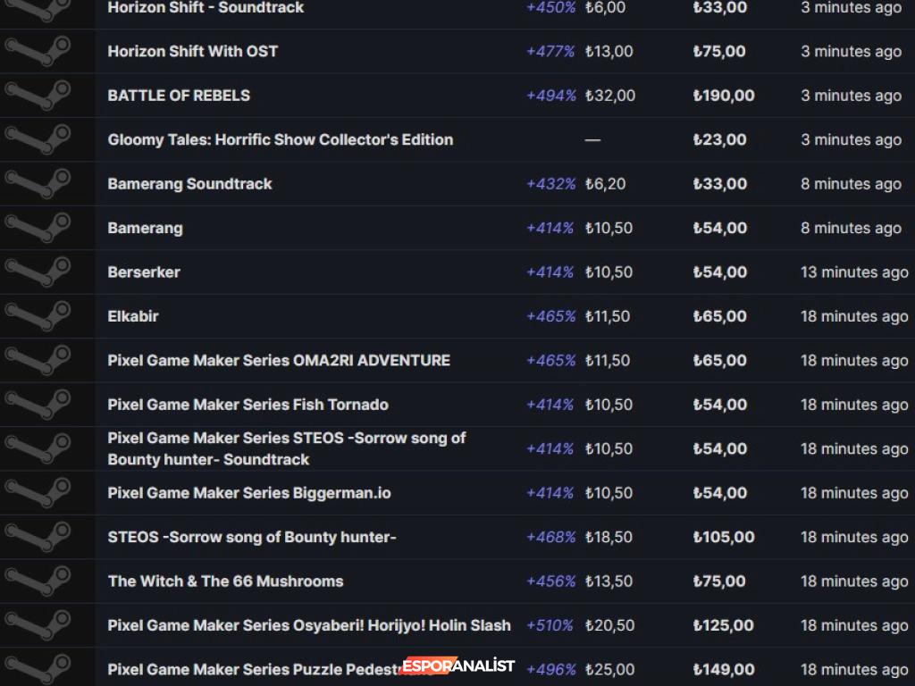Viewport: 915px width, 686px height.
Task: Open STEOS -Sorrow song of Bounty hunter- link
Action: click(252, 538)
